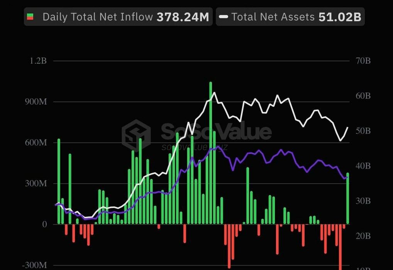Click the 900M left axis label
The height and width of the screenshot is (270, 393).
pyautogui.click(x=36, y=102)
